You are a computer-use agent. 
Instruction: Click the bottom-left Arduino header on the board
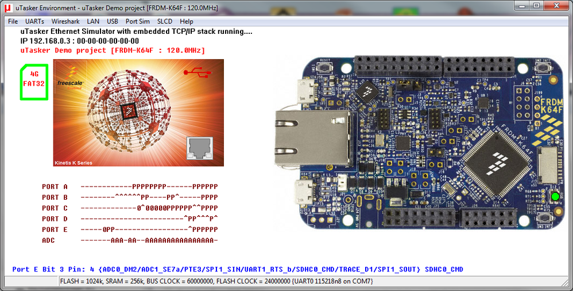coord(419,218)
